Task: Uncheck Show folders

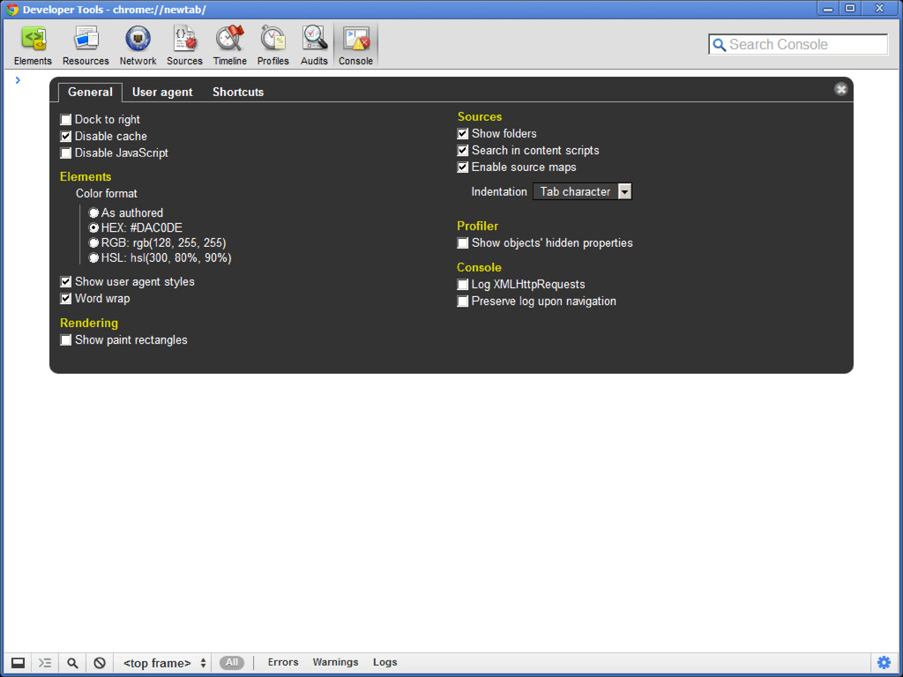Action: pyautogui.click(x=462, y=134)
